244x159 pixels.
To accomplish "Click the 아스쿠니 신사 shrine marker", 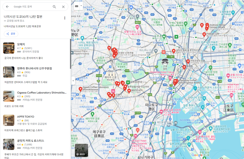I will [x=156, y=50].
